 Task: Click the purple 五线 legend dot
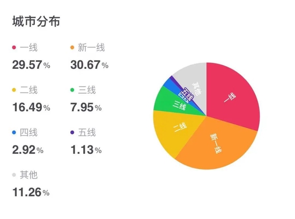72,132
